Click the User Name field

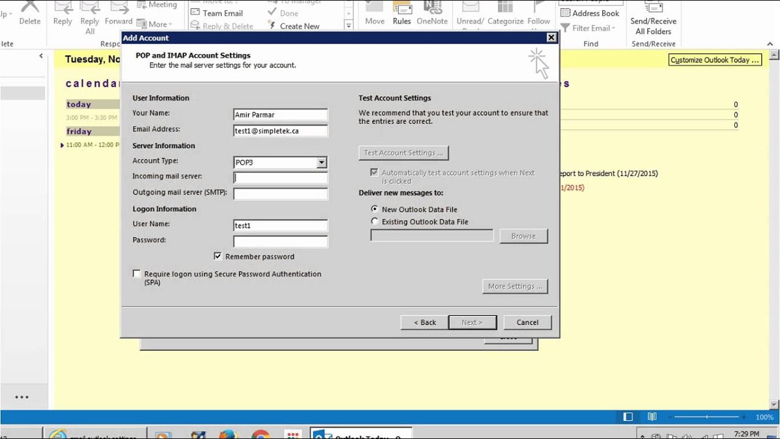pos(280,226)
